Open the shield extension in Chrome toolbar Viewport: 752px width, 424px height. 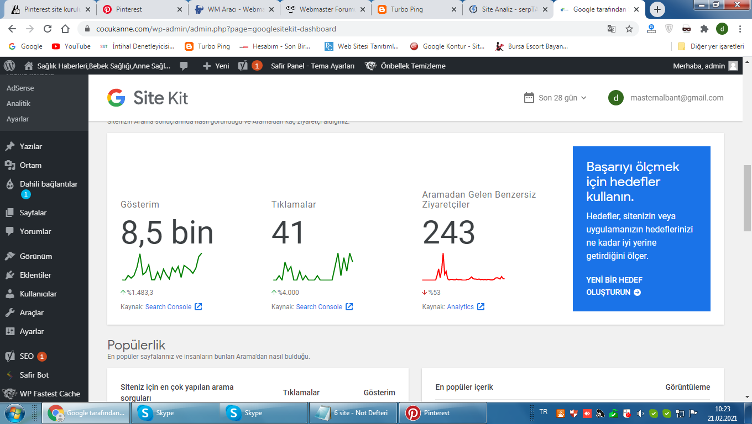tap(669, 29)
